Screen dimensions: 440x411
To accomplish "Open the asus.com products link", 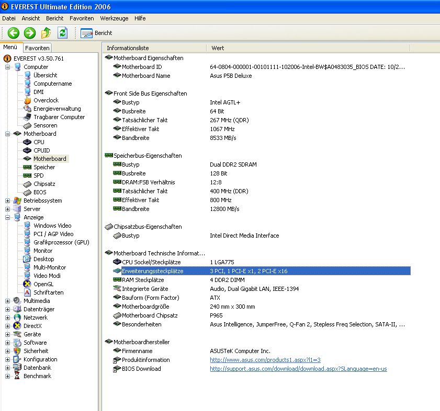I will point(265,360).
